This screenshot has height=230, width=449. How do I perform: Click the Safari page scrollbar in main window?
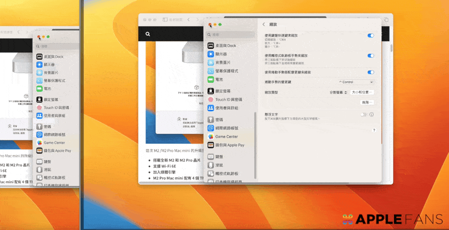point(391,48)
